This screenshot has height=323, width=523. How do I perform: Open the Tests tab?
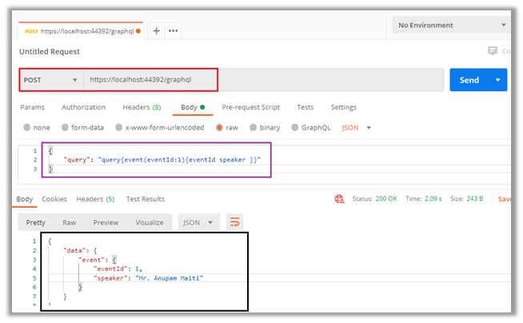pos(305,107)
